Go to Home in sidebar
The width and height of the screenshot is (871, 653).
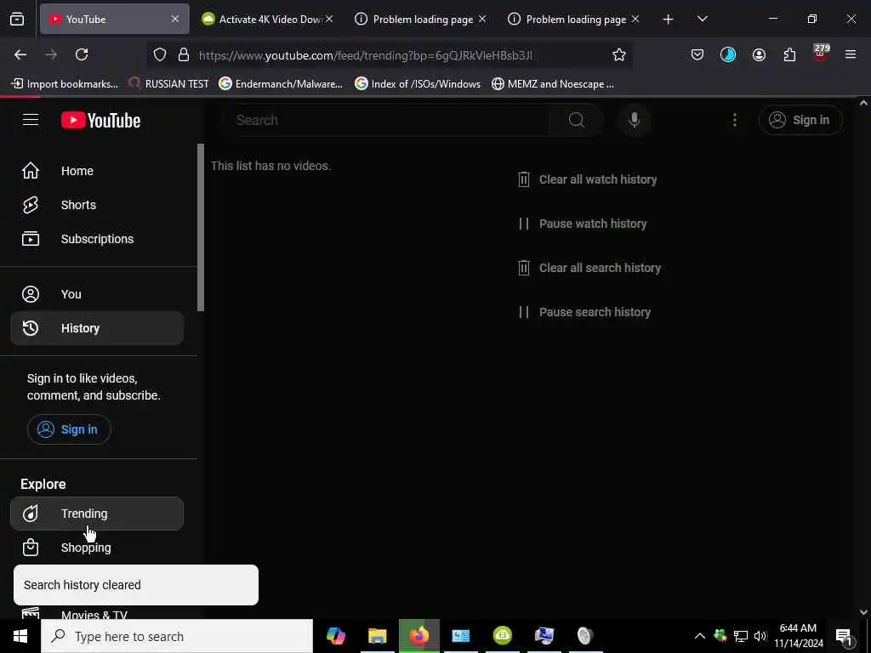click(97, 170)
